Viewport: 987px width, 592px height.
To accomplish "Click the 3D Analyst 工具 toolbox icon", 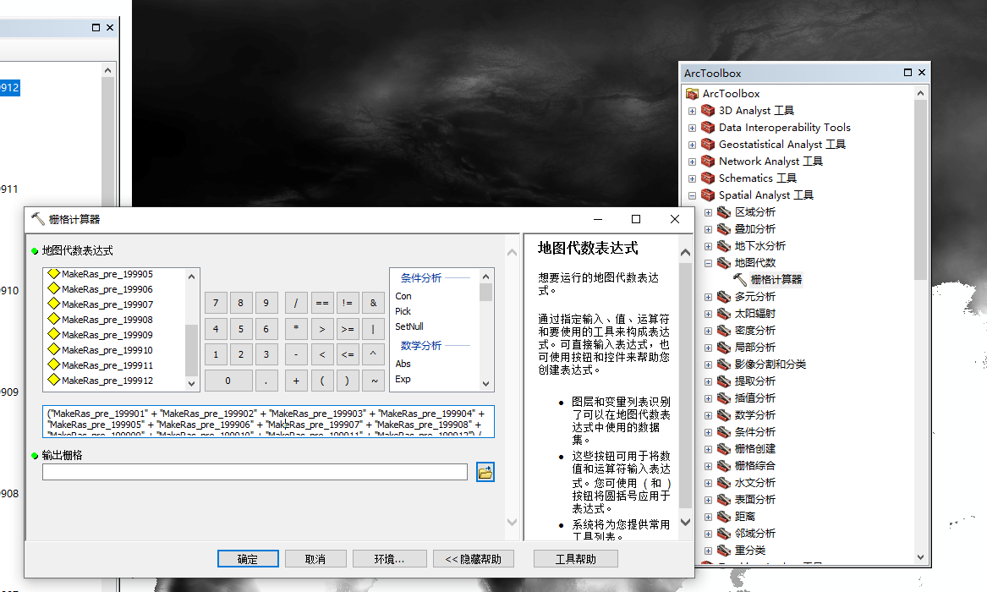I will pyautogui.click(x=708, y=111).
